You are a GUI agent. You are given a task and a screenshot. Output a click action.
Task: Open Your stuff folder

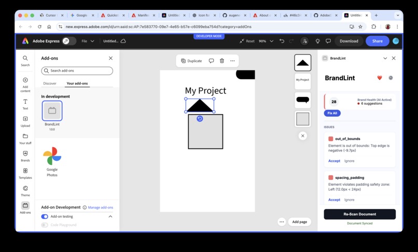point(25,139)
